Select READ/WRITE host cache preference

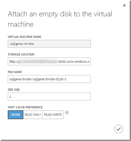53,115
